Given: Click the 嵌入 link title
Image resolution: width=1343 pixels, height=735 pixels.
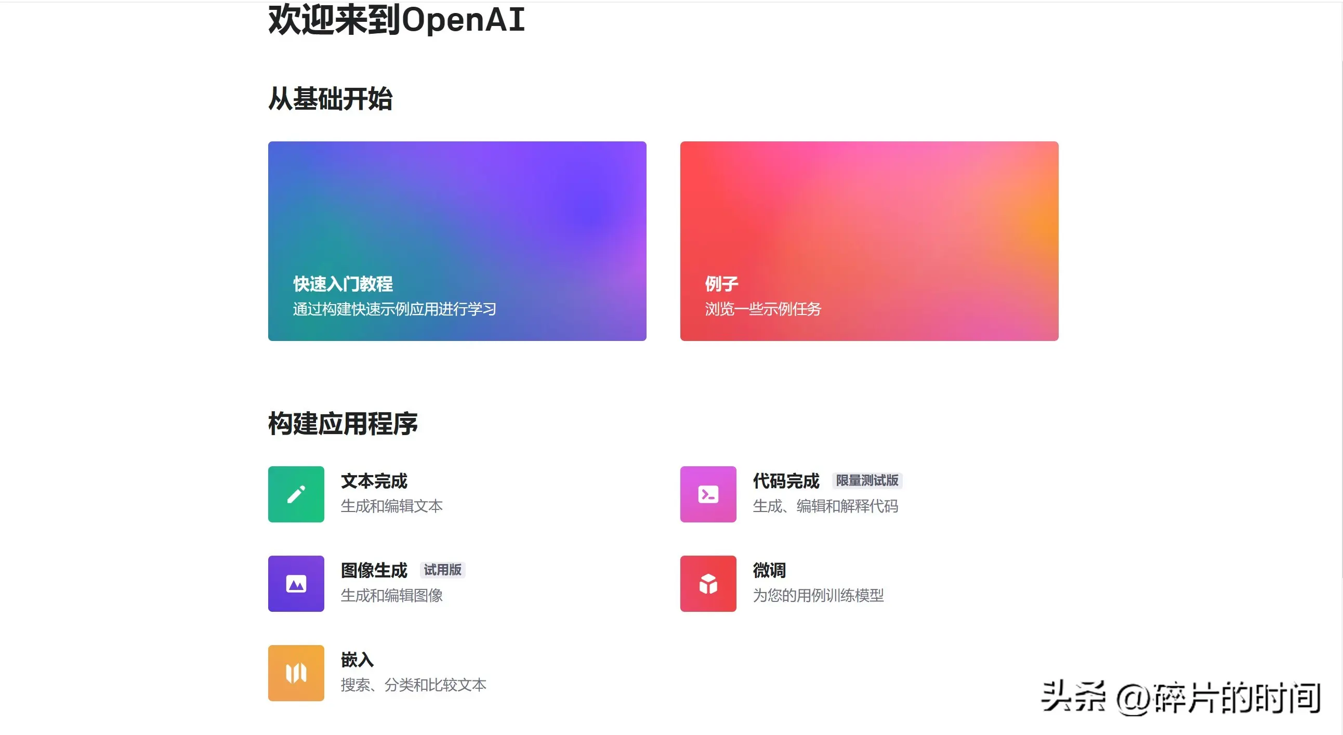Looking at the screenshot, I should coord(358,660).
